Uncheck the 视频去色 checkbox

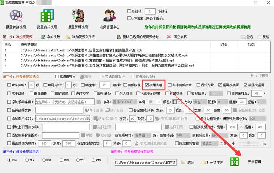coord(147,85)
